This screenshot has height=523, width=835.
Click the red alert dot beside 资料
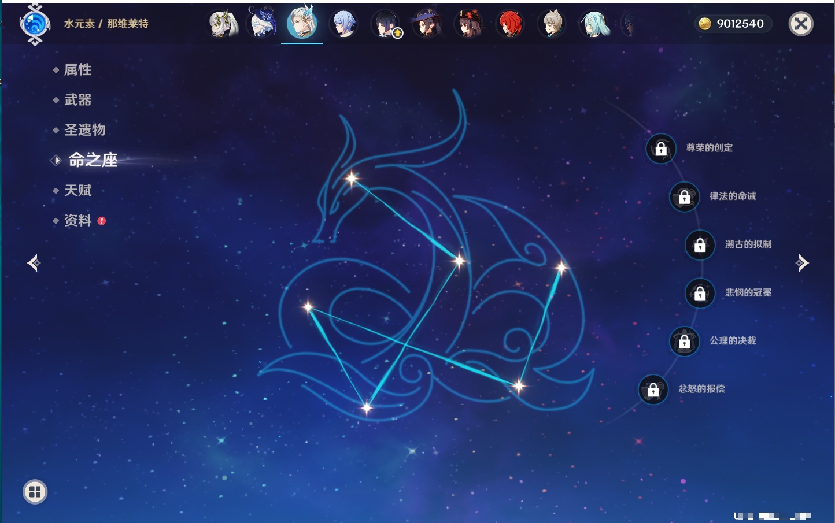pos(102,221)
